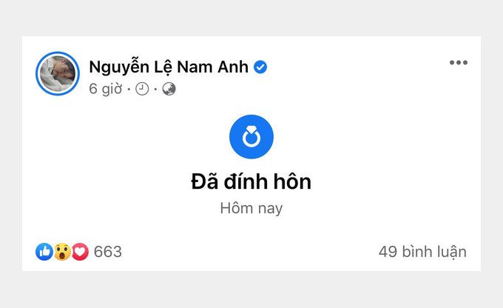Open Nguyễn Lệ Nam Anh's profile picture
The image size is (503, 308).
pos(58,73)
